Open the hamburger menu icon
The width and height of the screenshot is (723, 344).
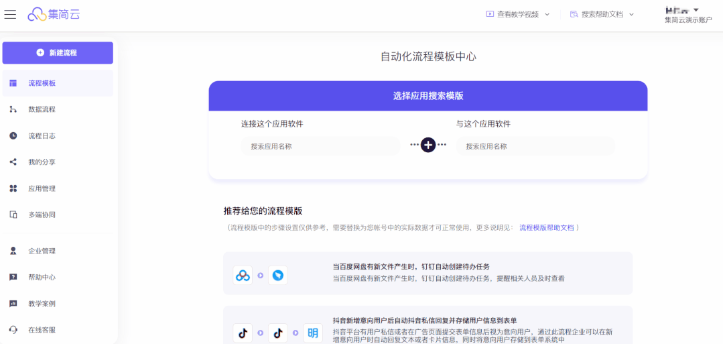coord(10,14)
